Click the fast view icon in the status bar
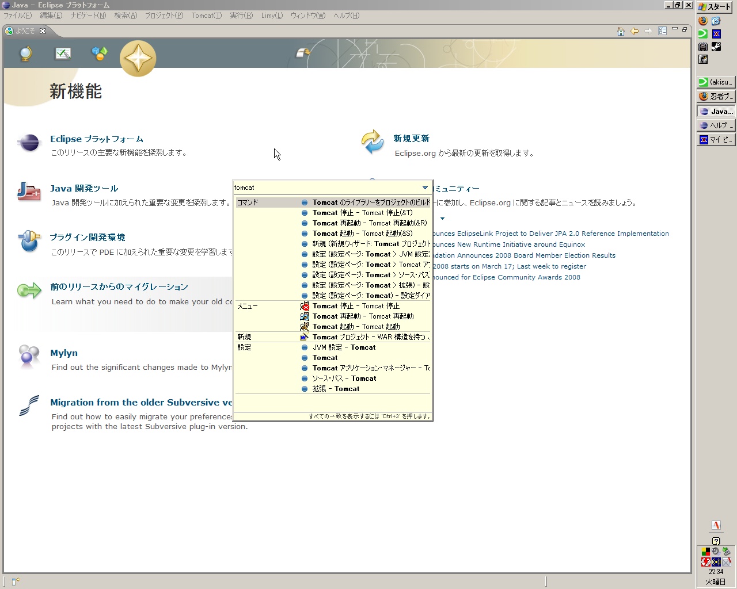737x589 pixels. (16, 582)
